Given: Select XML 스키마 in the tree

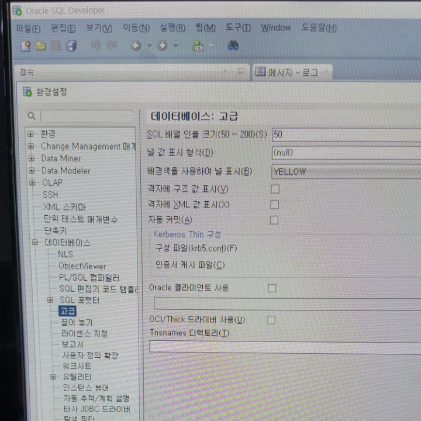Looking at the screenshot, I should 64,207.
